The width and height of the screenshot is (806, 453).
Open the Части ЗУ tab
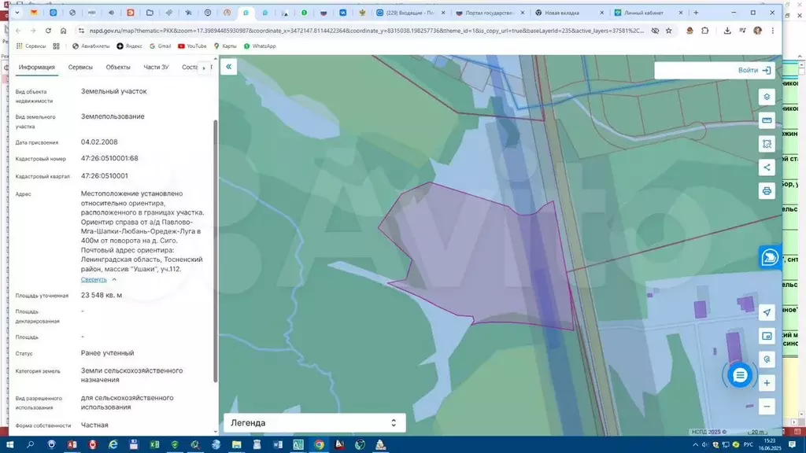click(156, 68)
